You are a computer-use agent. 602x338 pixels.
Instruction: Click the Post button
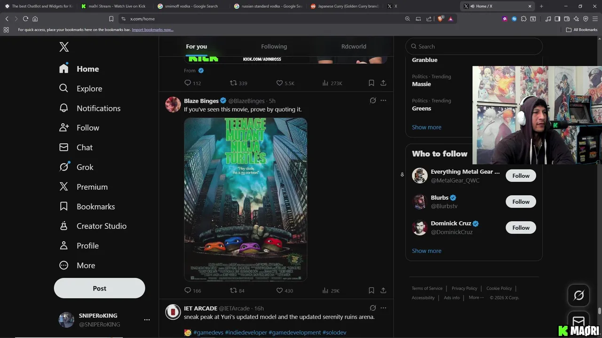coord(99,288)
